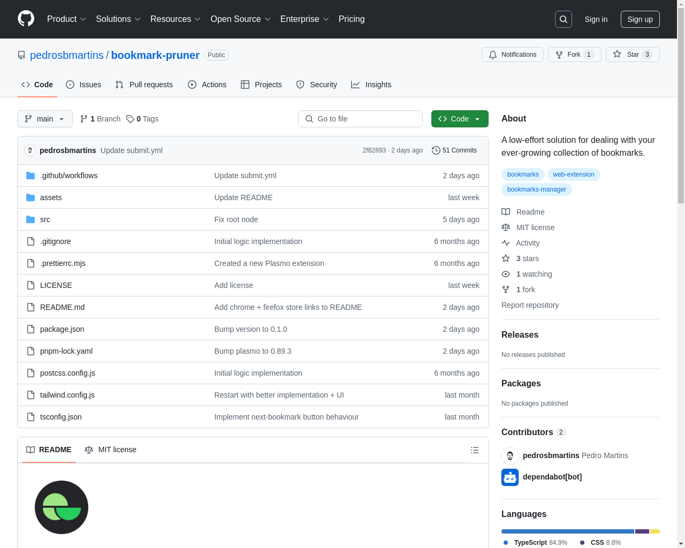
Task: Open the GitHub home logo
Action: (x=26, y=19)
